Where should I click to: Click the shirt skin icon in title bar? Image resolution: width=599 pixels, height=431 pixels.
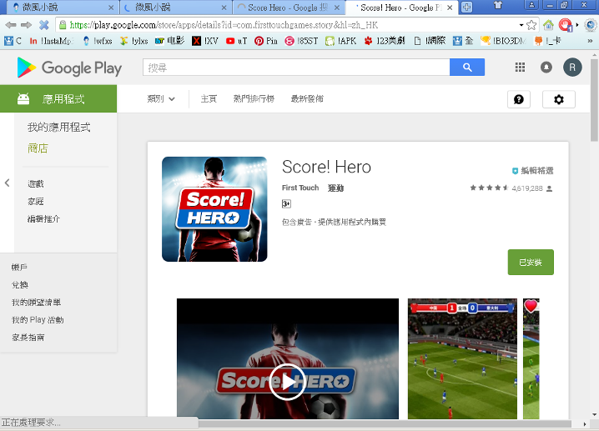pyautogui.click(x=498, y=5)
